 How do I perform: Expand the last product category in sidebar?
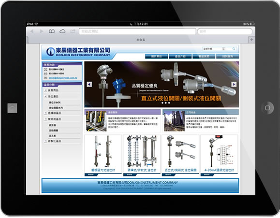pos(45,141)
